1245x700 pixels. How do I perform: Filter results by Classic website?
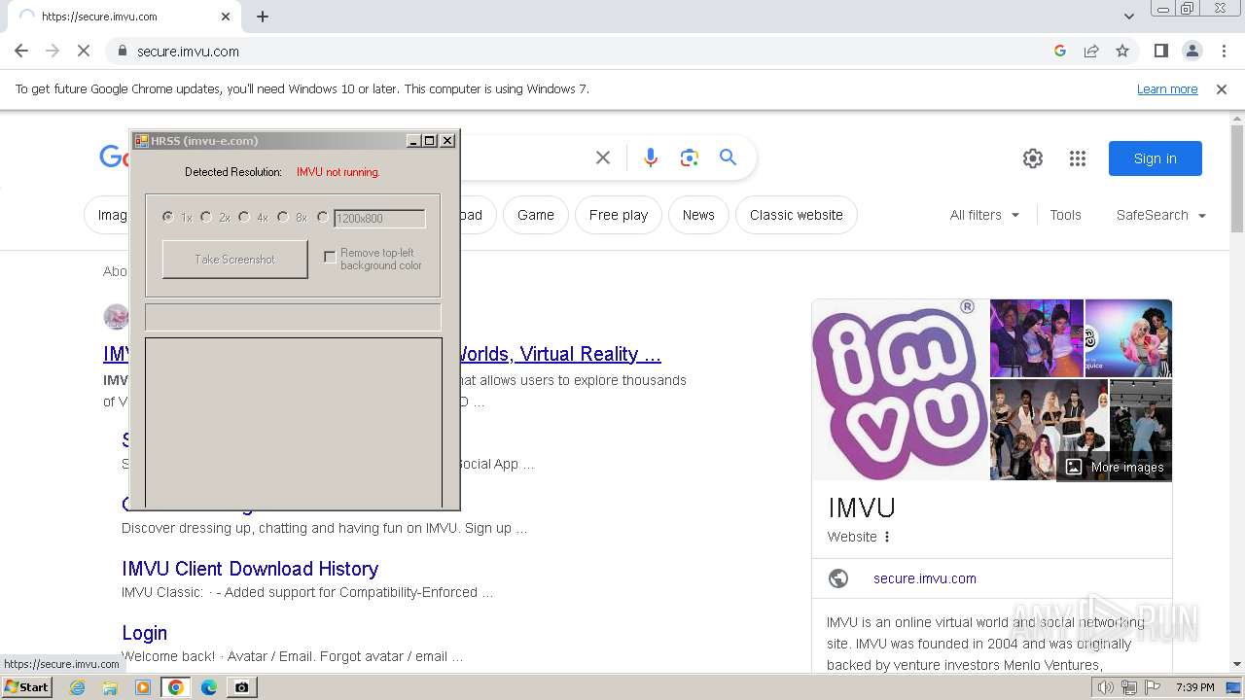pos(797,215)
